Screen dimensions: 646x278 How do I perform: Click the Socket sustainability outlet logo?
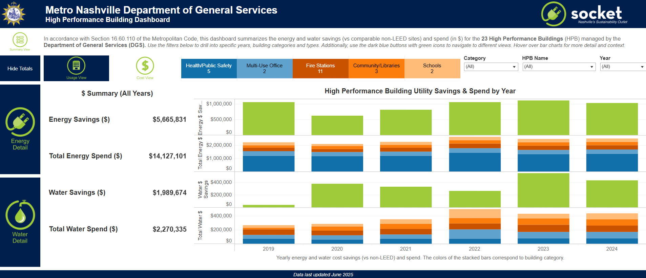pos(584,14)
